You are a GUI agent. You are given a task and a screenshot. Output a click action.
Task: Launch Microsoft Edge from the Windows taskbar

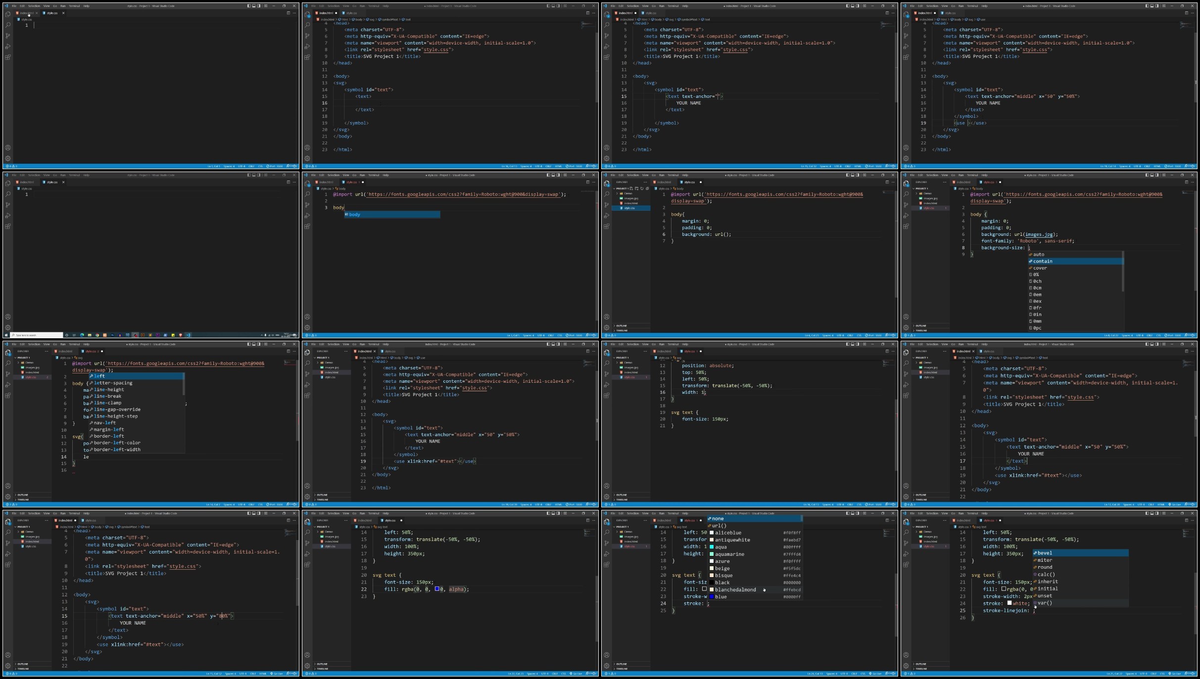[82, 335]
